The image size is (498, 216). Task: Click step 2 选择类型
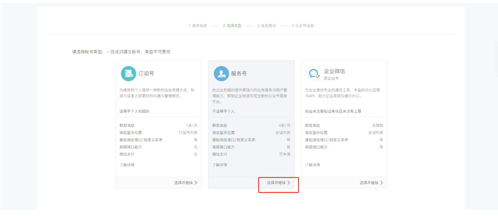point(232,26)
